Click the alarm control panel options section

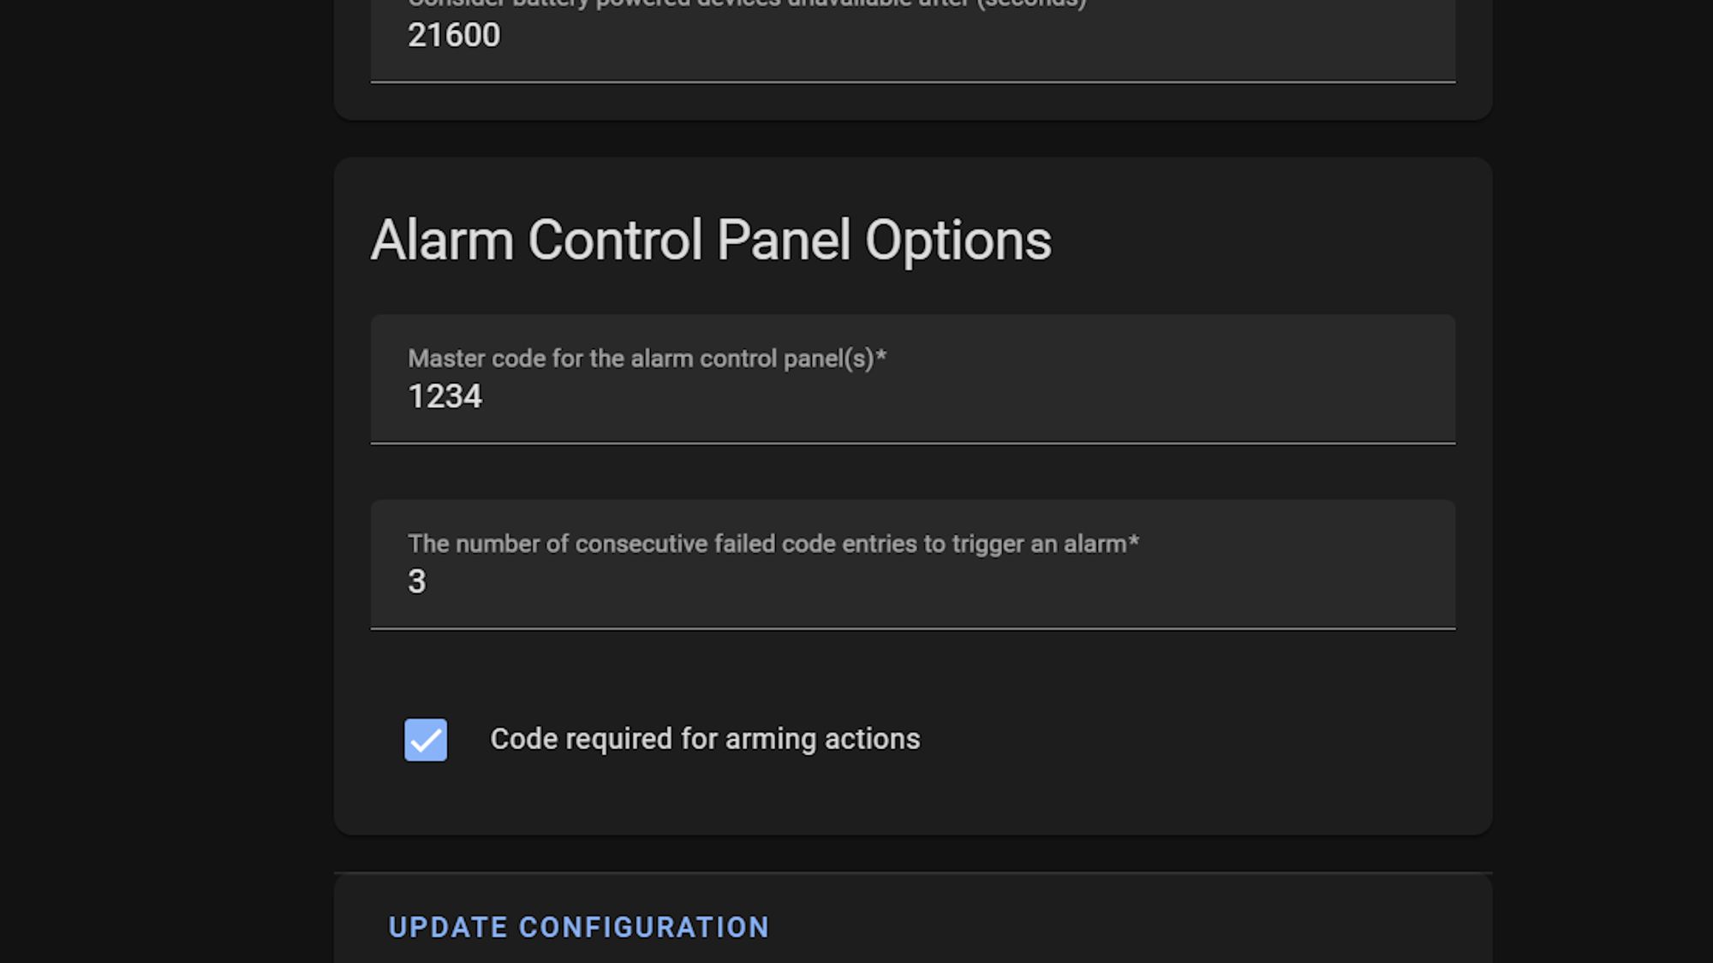[x=711, y=240]
